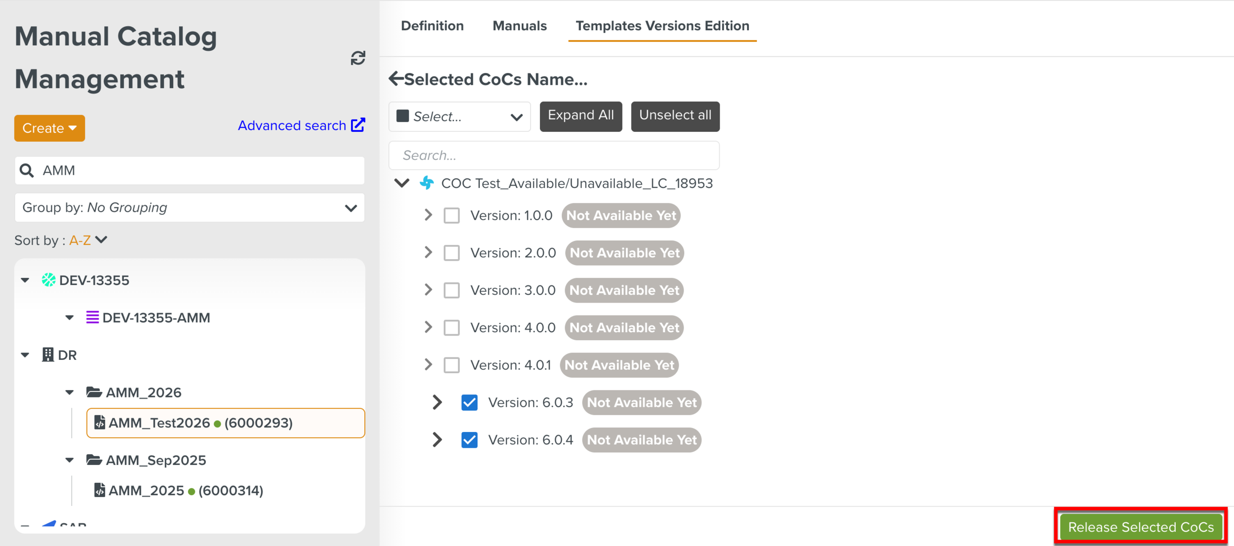Screen dimensions: 1234x546
Task: Click the purple list icon for DEV-13355-AMM
Action: point(92,317)
